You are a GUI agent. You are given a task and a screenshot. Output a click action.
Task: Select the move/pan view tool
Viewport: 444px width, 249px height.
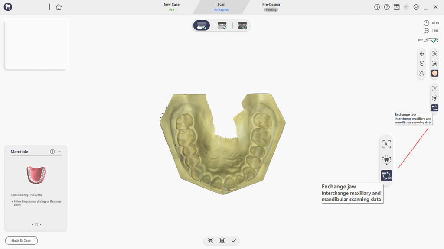click(x=422, y=54)
